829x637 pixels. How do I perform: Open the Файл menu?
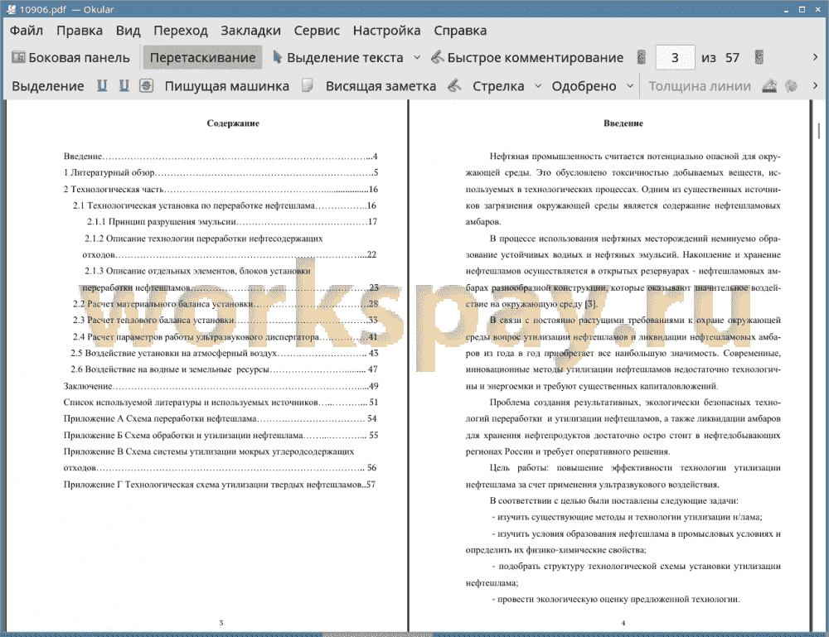[27, 31]
